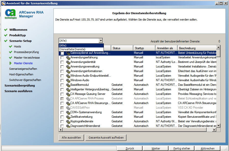This screenshot has height=151, width=229.
Task: Choose the (Alle) option in dropdown list
Action: [x=63, y=45]
